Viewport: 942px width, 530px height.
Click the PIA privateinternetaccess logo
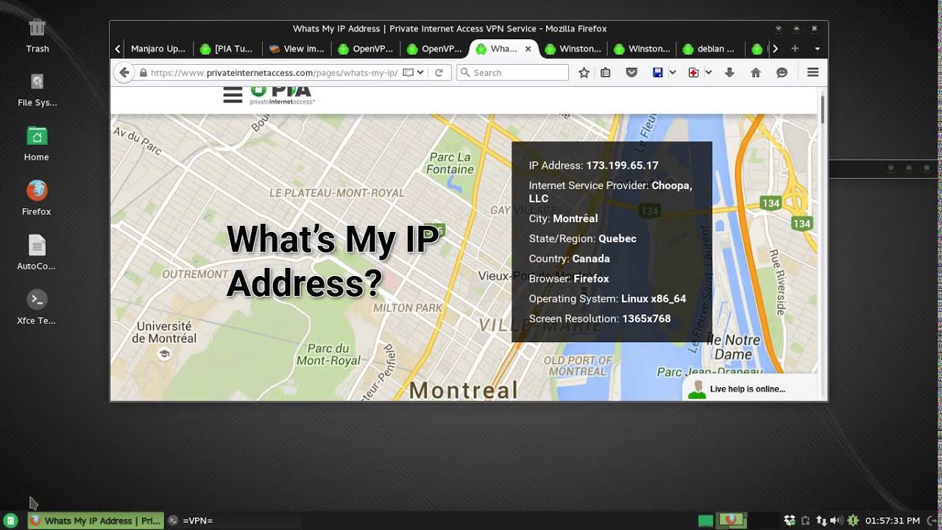pyautogui.click(x=282, y=96)
